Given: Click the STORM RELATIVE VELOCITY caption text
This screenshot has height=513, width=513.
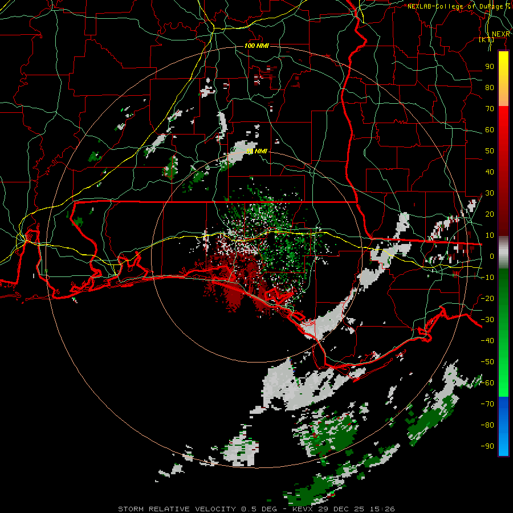Looking at the screenshot, I should pyautogui.click(x=177, y=509).
